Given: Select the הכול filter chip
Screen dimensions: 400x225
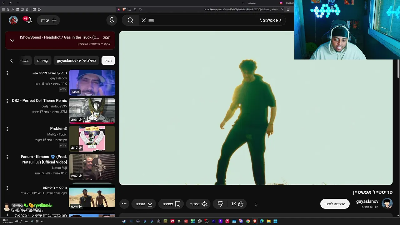Looking at the screenshot, I should coord(108,61).
